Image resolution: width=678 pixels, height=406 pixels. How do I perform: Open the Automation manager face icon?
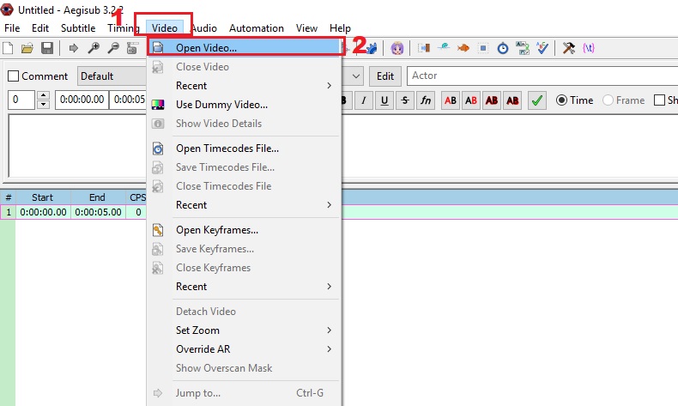click(397, 47)
